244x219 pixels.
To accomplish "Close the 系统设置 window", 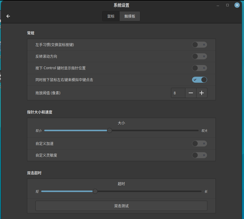I will coord(237,5).
